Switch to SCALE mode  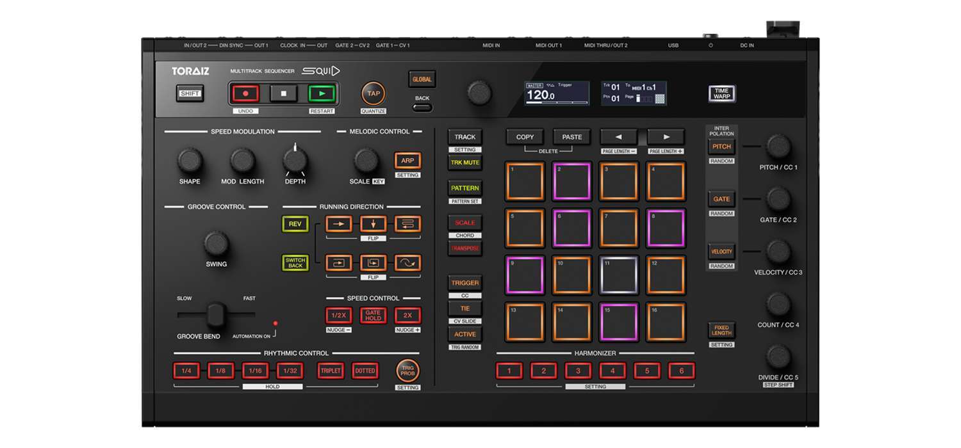tap(465, 223)
